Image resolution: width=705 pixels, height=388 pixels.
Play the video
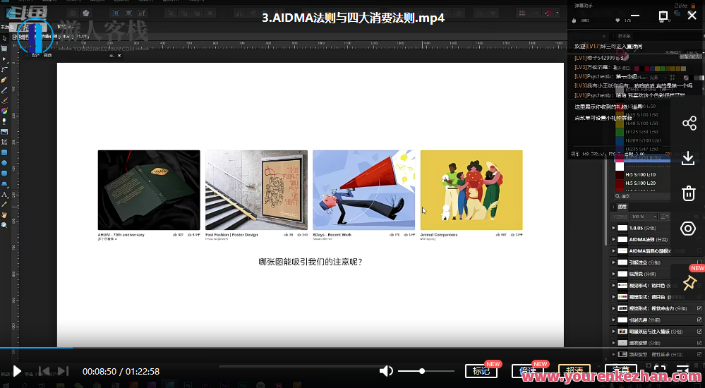click(17, 371)
